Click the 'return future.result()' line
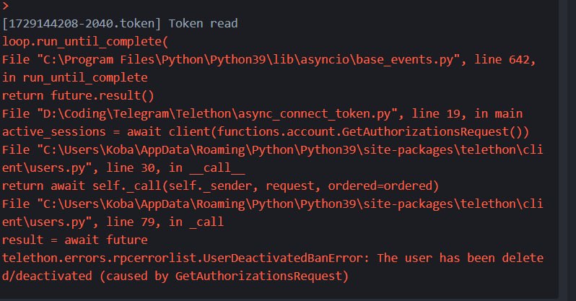This screenshot has width=576, height=301. point(77,95)
